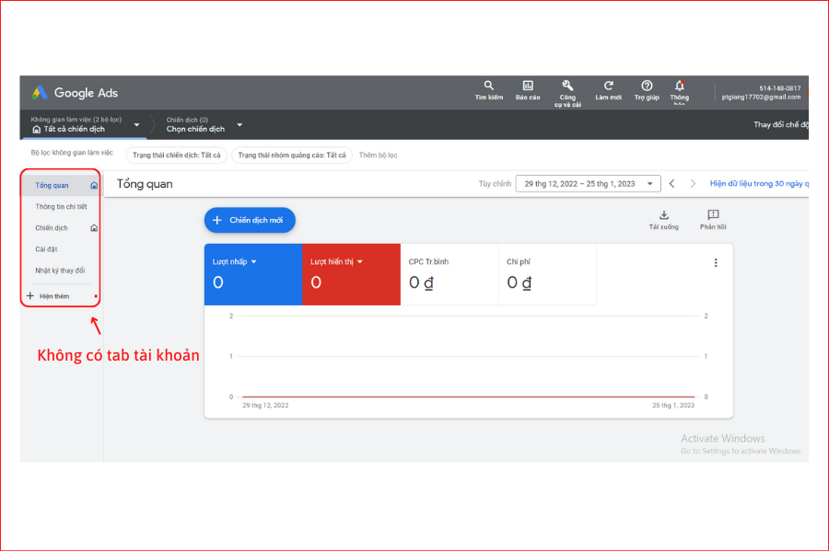Open the three-dot scorecard menu
Viewport: 829px width, 552px height.
click(x=716, y=262)
